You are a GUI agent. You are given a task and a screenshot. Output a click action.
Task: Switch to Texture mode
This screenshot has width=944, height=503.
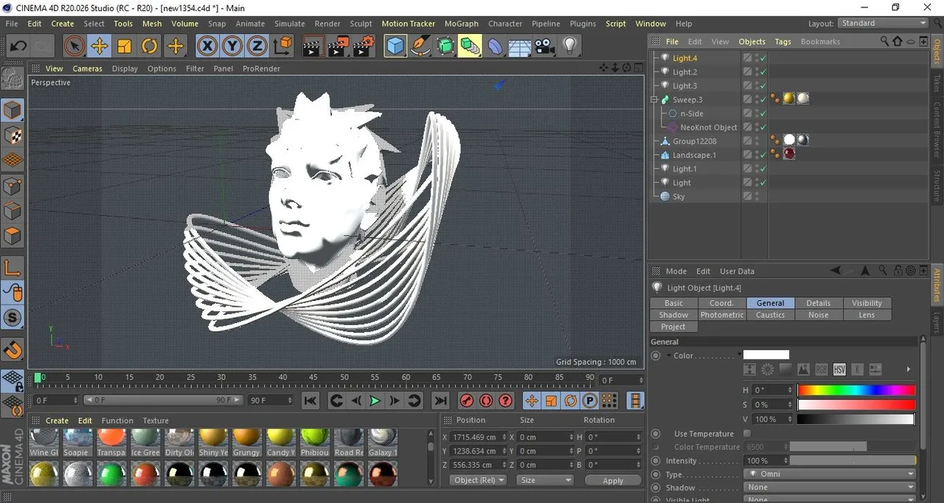[13, 136]
